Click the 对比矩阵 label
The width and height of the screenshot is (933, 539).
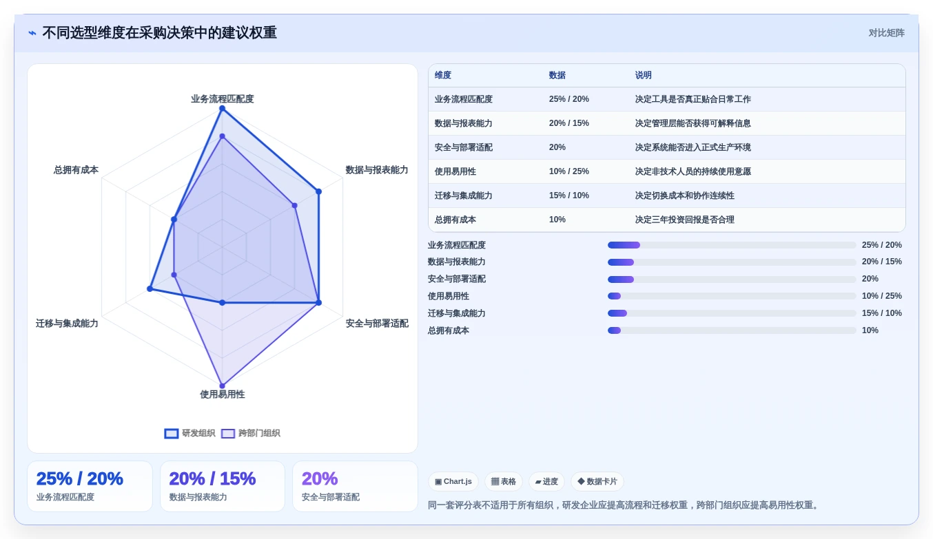886,33
